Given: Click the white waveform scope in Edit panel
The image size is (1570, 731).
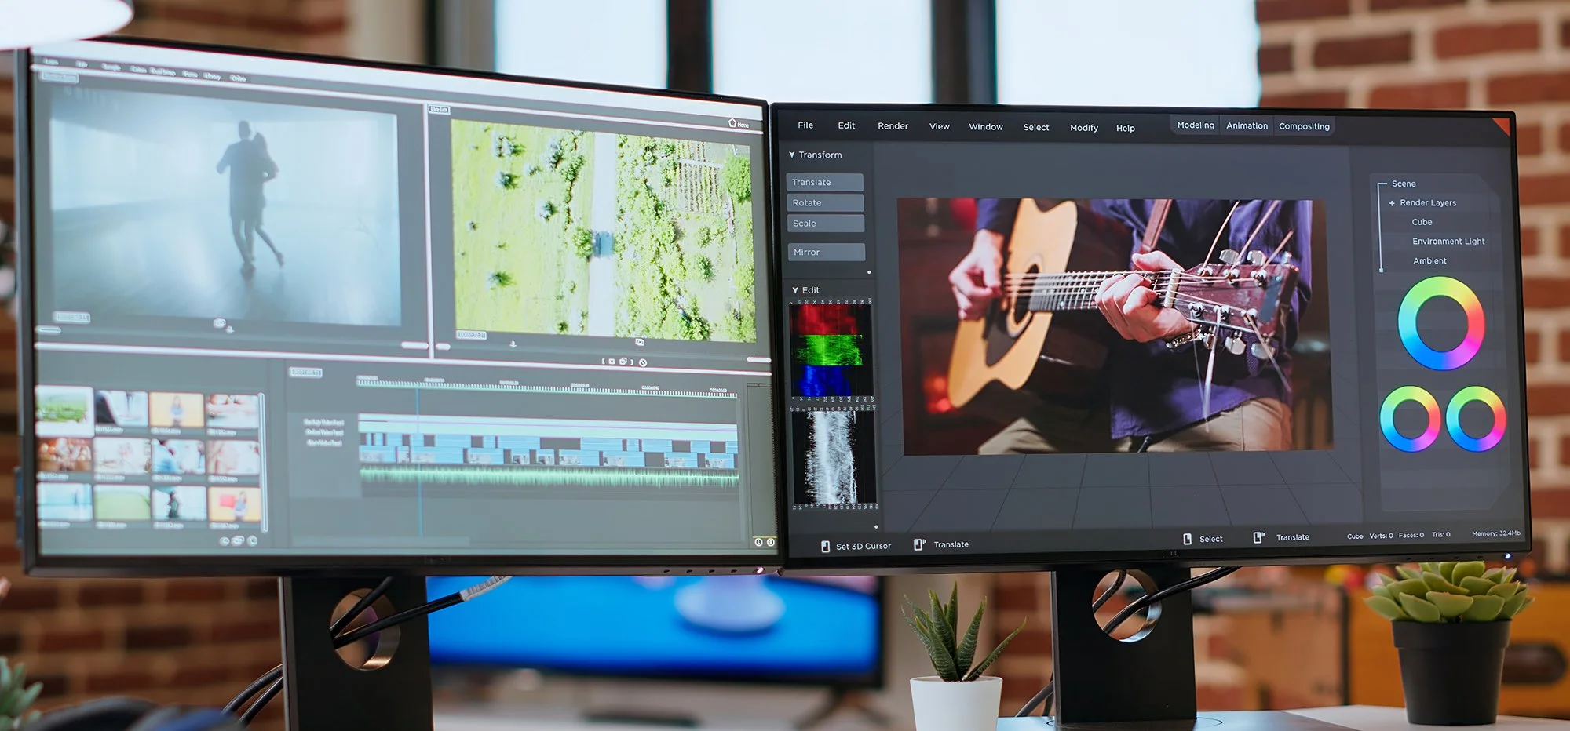Looking at the screenshot, I should (x=834, y=457).
